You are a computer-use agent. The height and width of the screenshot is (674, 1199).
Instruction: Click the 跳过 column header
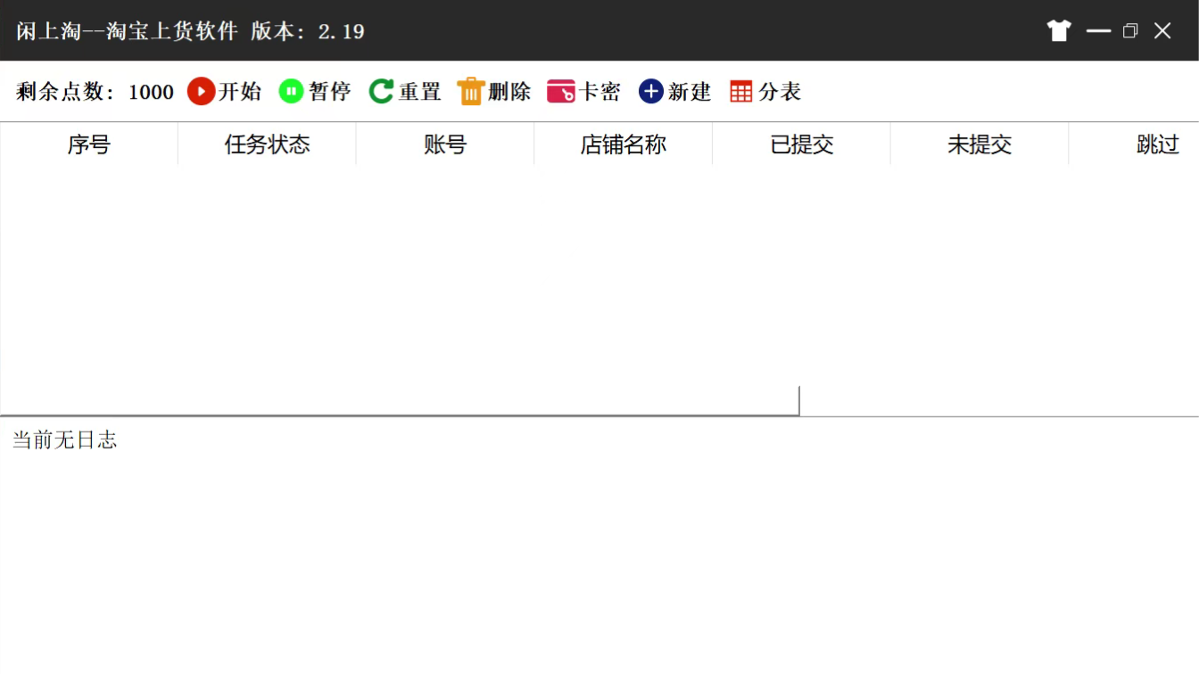(1134, 144)
